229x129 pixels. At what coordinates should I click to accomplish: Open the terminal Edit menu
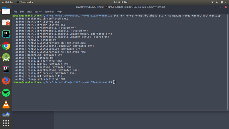[x=22, y=11]
